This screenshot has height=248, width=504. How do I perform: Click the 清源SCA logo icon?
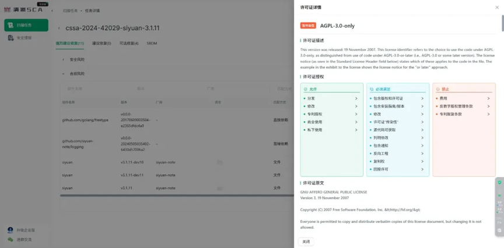tap(8, 10)
